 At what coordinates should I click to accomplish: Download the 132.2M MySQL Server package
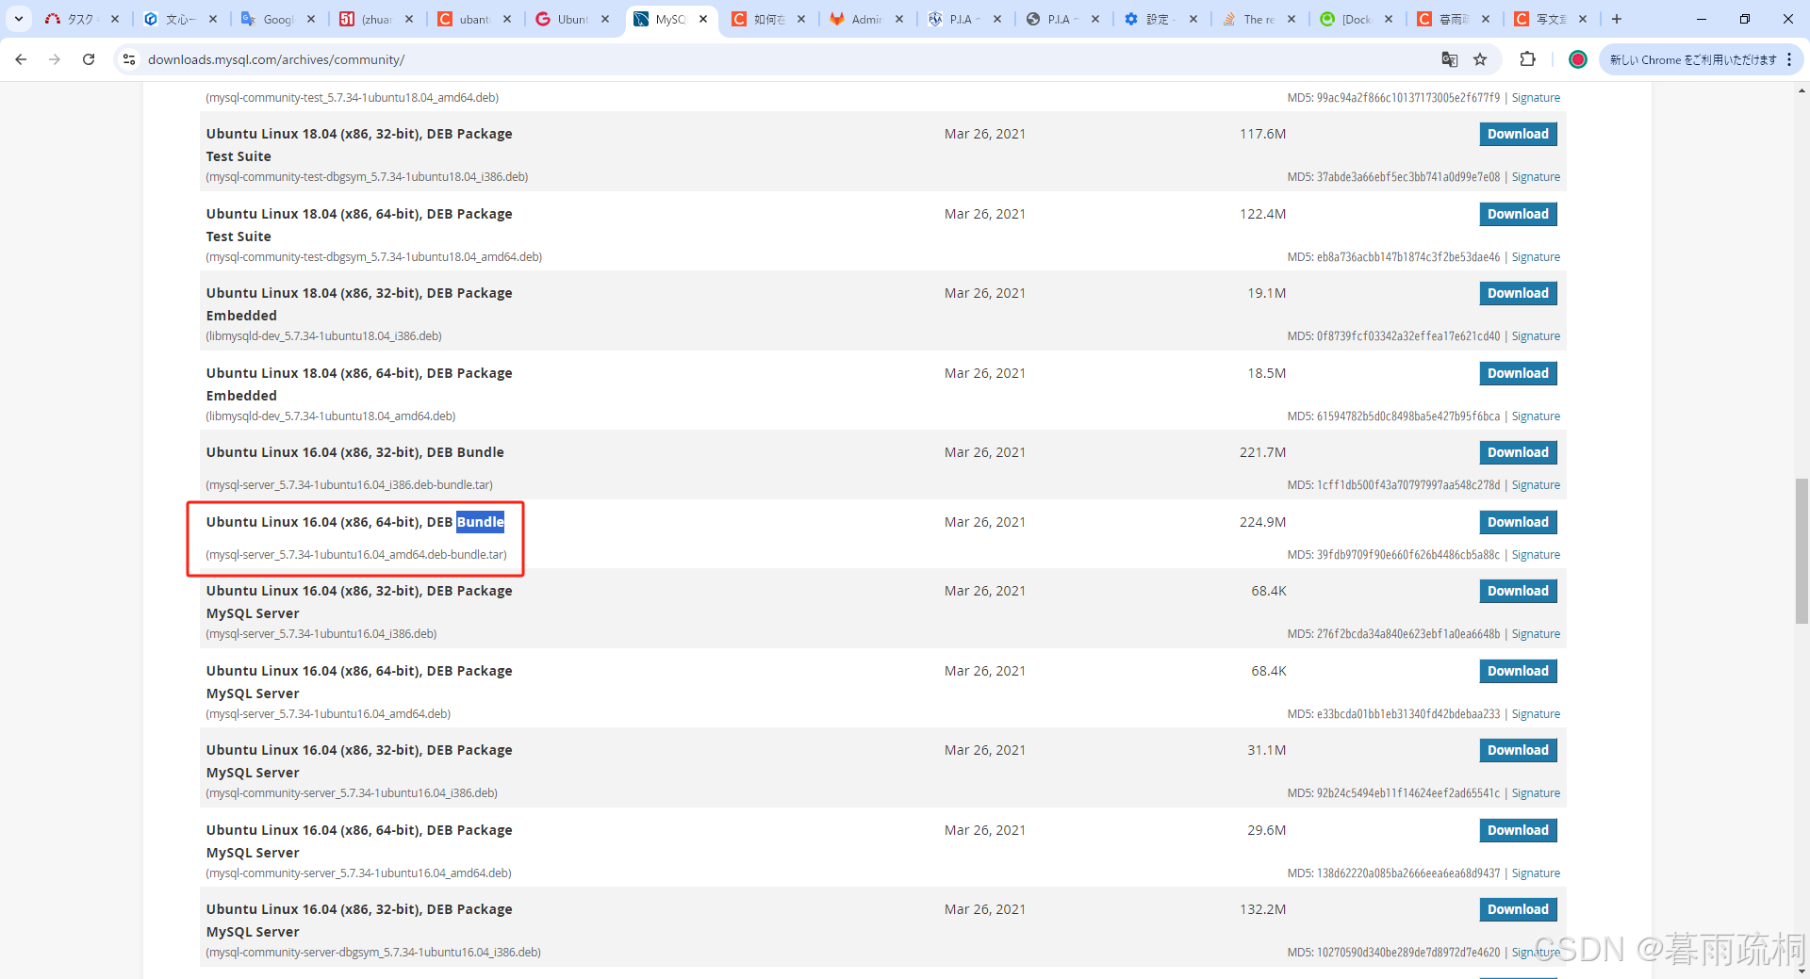point(1518,909)
